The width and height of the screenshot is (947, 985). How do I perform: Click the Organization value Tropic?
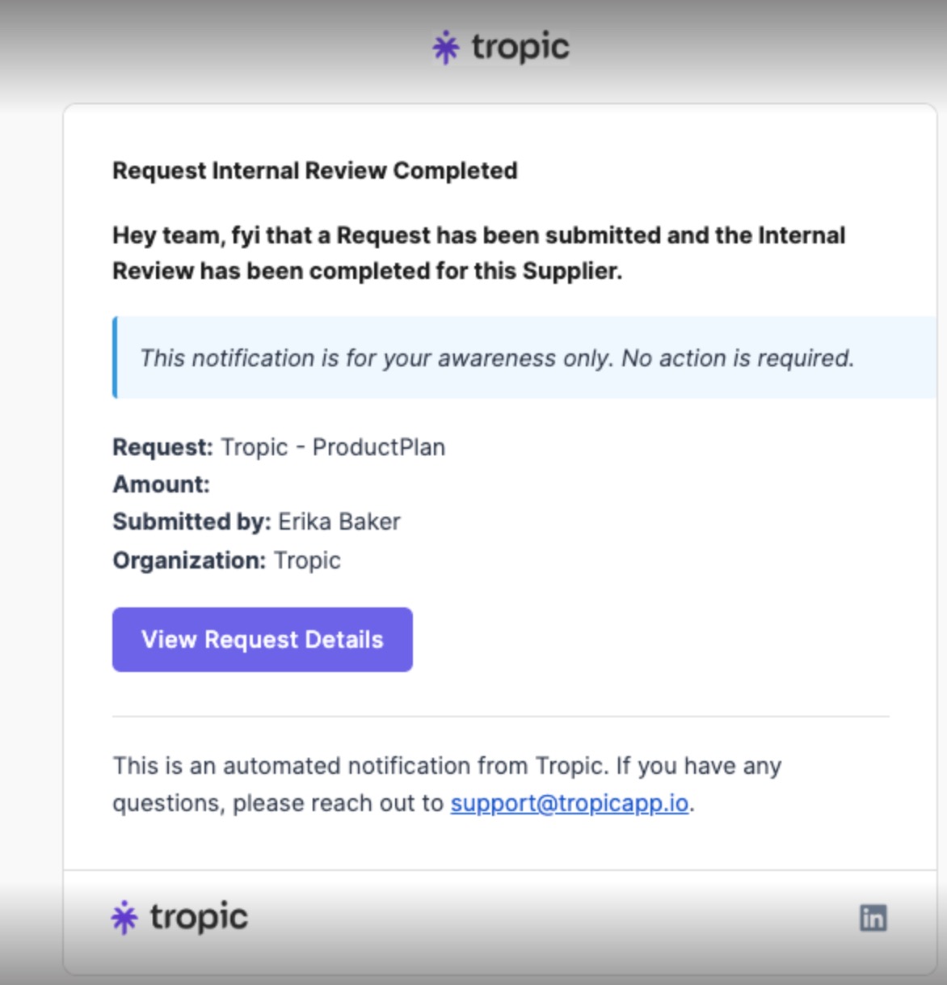tap(307, 560)
